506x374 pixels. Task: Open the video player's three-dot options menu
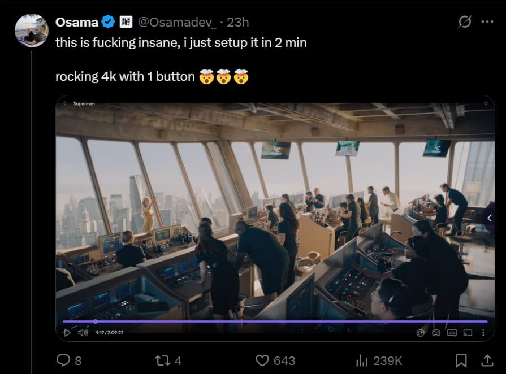483,333
